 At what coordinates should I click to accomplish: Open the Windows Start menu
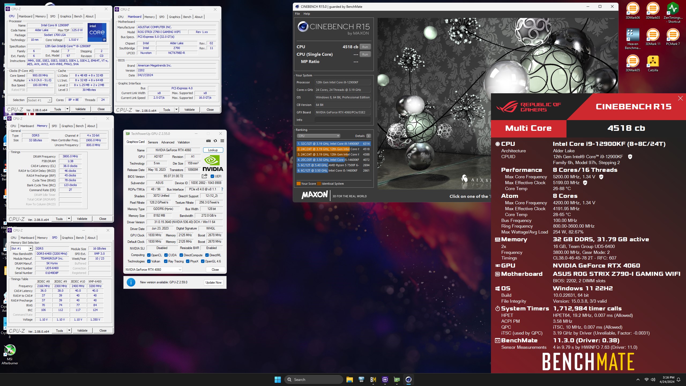click(278, 380)
